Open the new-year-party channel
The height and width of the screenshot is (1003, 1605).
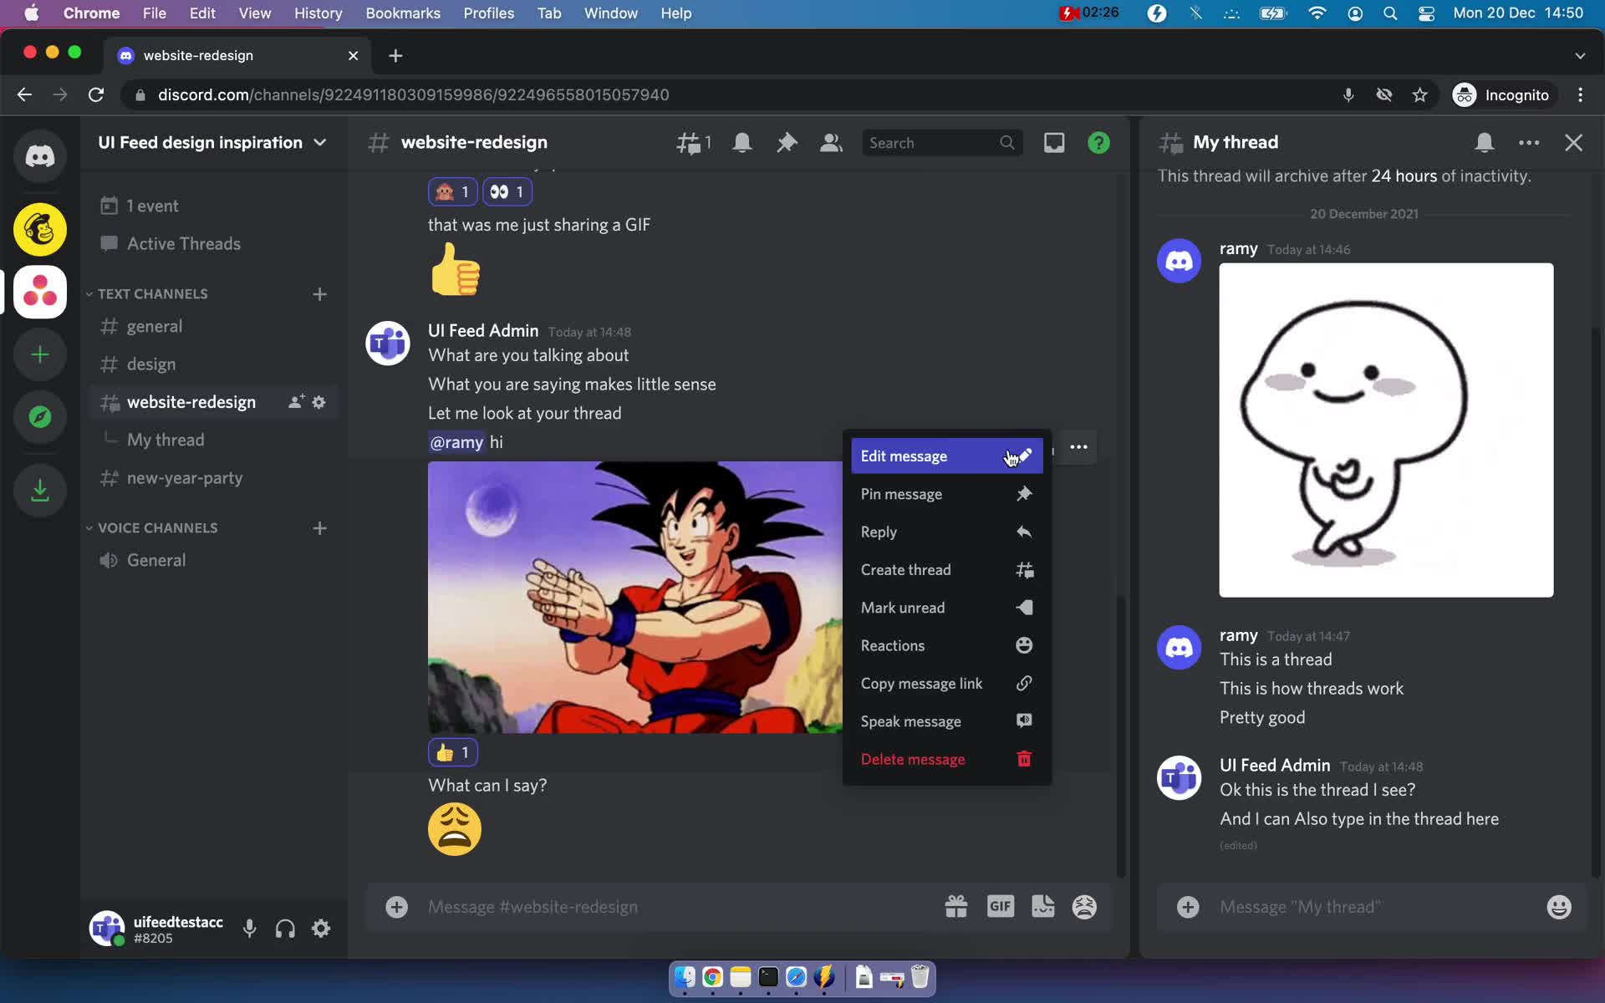pyautogui.click(x=185, y=477)
